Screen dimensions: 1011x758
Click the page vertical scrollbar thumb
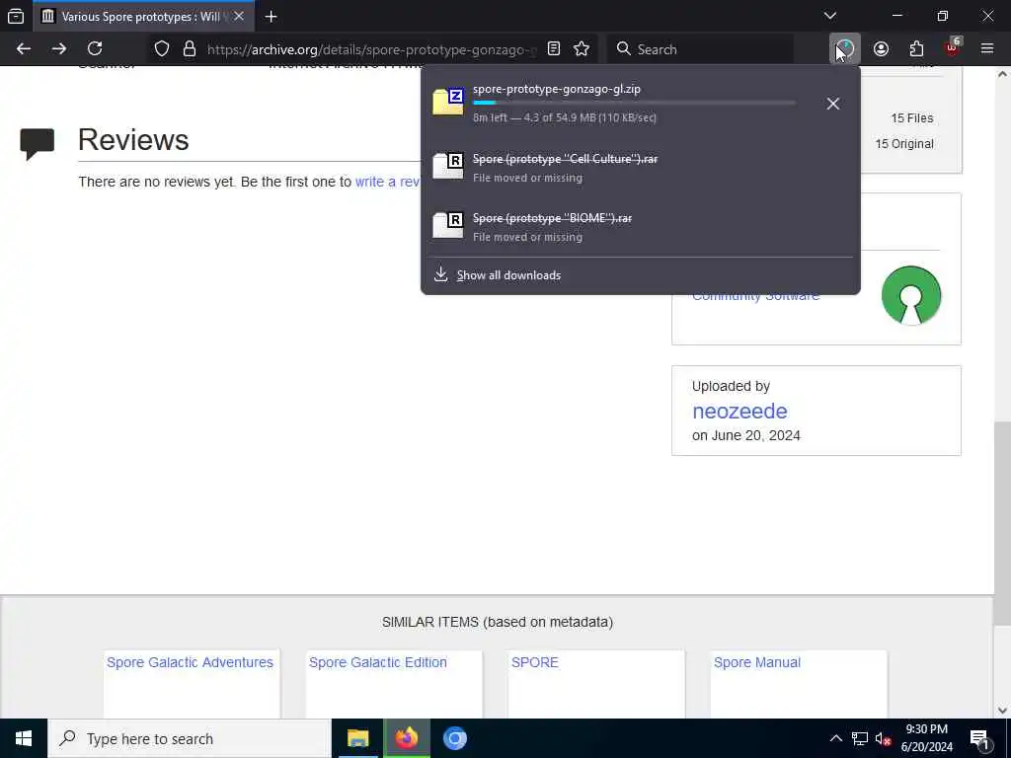[x=1002, y=523]
